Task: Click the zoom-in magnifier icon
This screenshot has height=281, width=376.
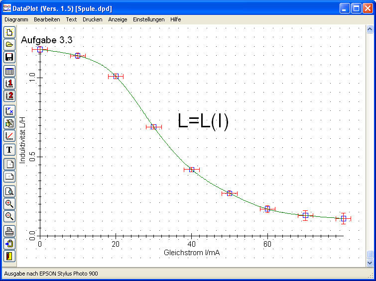Action: pyautogui.click(x=9, y=204)
